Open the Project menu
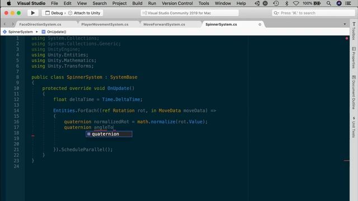Viewport: 358px width, 201px height. coord(119,3)
